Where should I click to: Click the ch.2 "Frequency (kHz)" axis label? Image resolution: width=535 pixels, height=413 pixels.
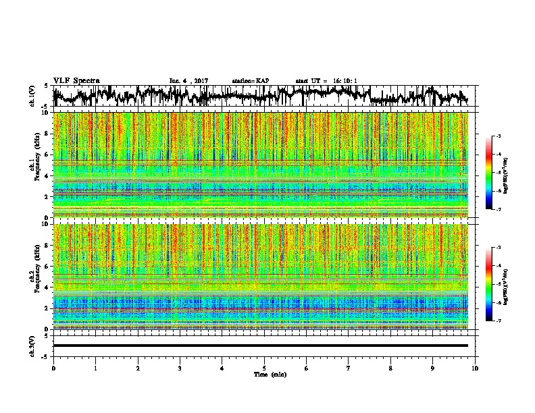click(37, 269)
